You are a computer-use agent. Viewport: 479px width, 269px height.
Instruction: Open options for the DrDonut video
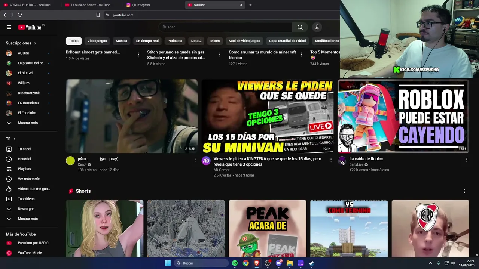pyautogui.click(x=138, y=55)
